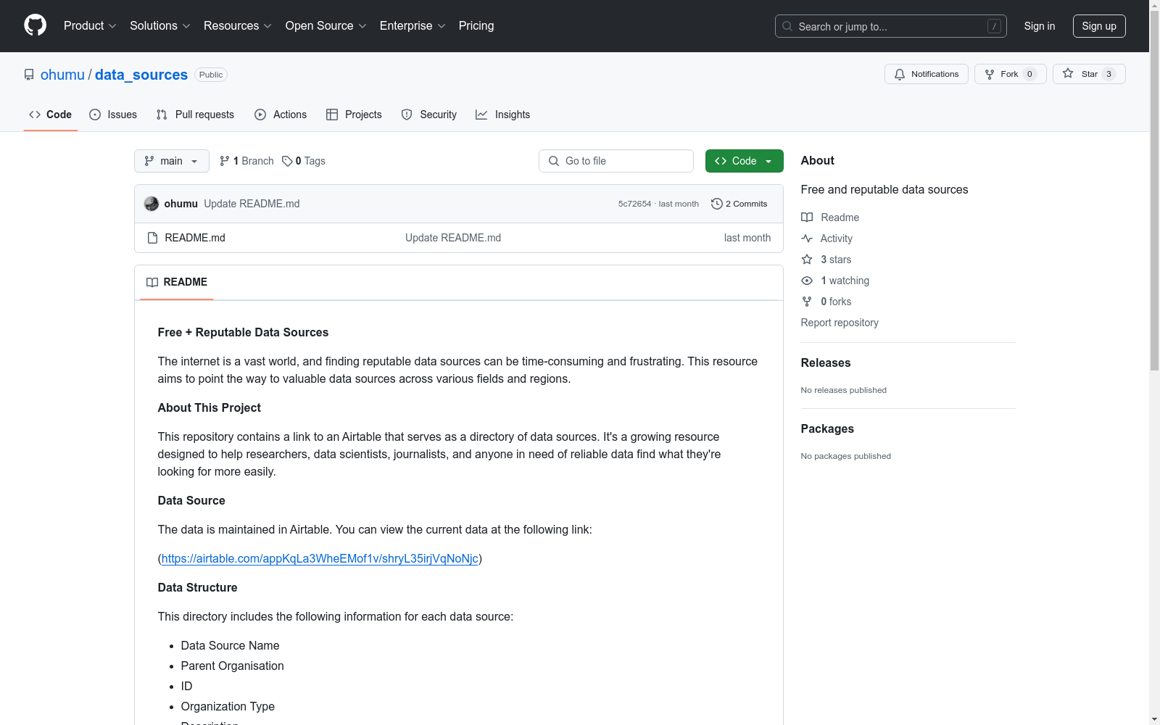Click the star icon in Star button
The image size is (1160, 725).
coord(1068,73)
